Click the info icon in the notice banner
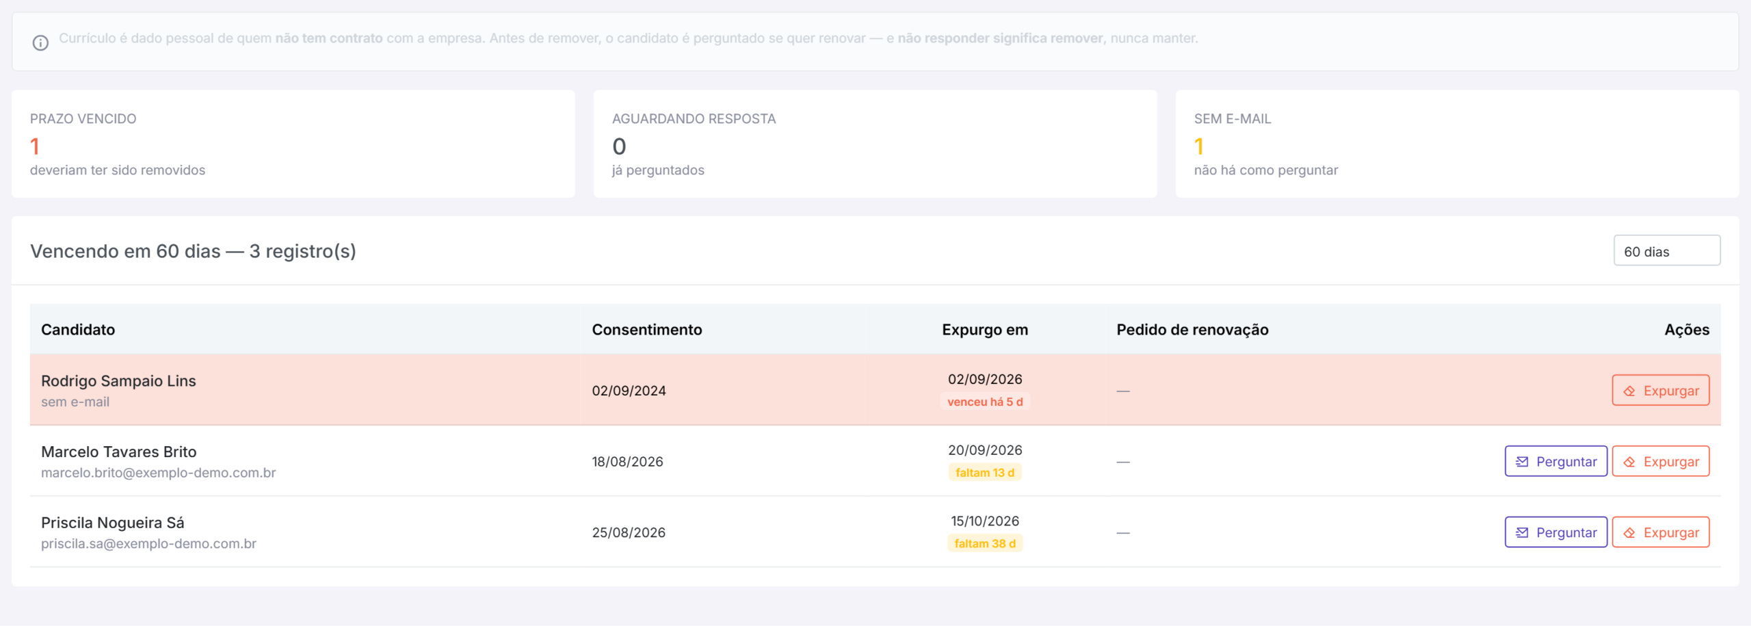This screenshot has height=626, width=1751. [40, 43]
